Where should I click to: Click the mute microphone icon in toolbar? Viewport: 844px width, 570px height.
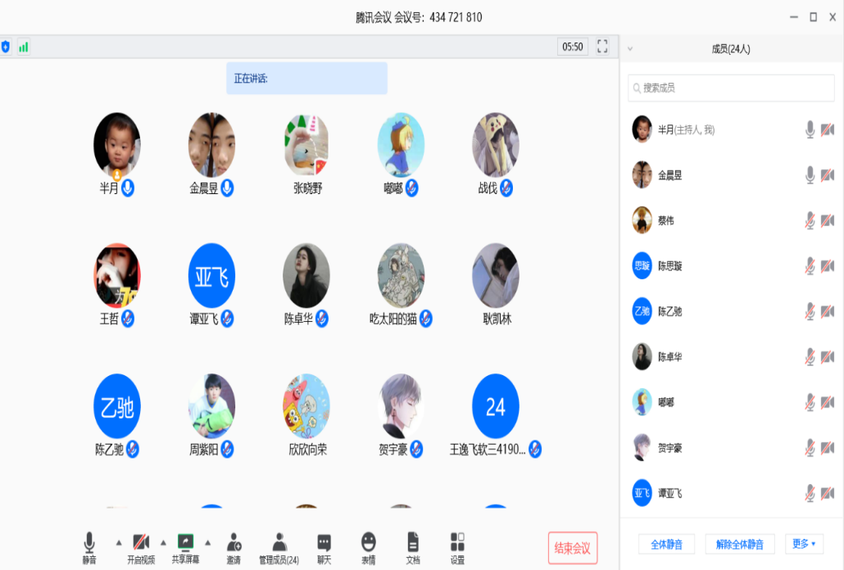tap(89, 543)
